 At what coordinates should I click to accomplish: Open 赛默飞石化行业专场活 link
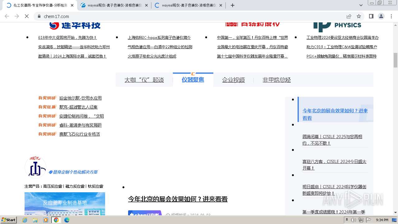[x=80, y=134]
